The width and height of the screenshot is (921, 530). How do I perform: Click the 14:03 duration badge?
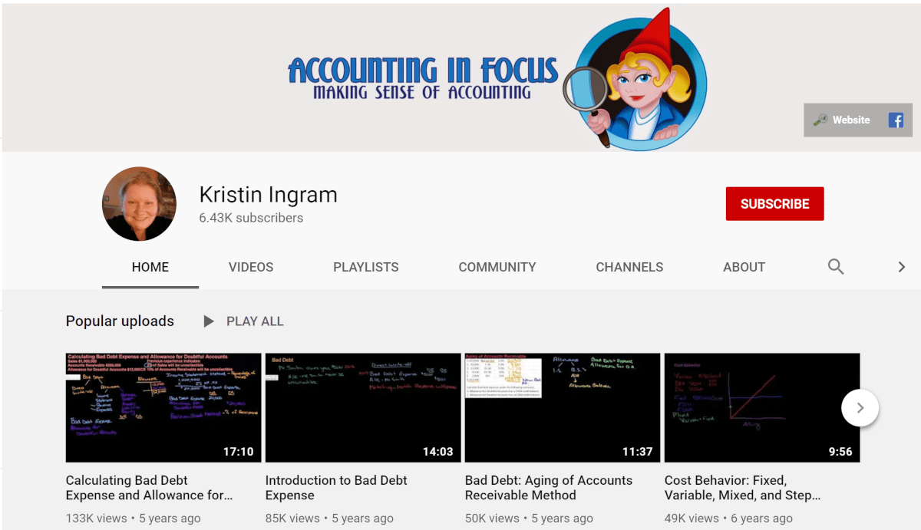coord(437,452)
